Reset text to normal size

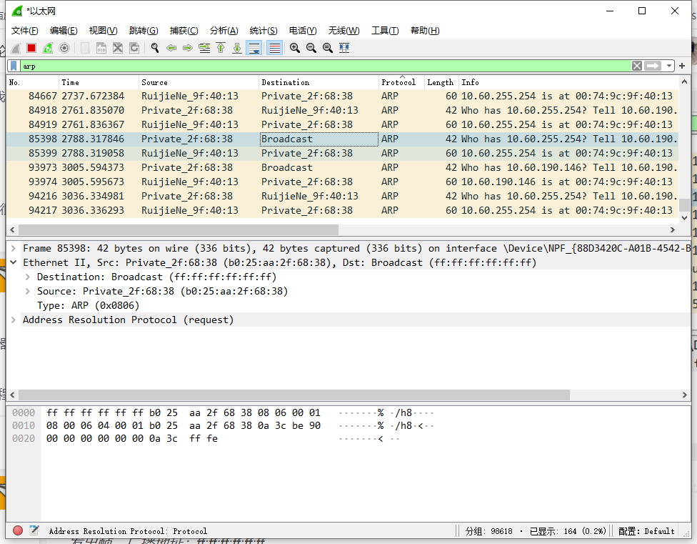coord(328,48)
